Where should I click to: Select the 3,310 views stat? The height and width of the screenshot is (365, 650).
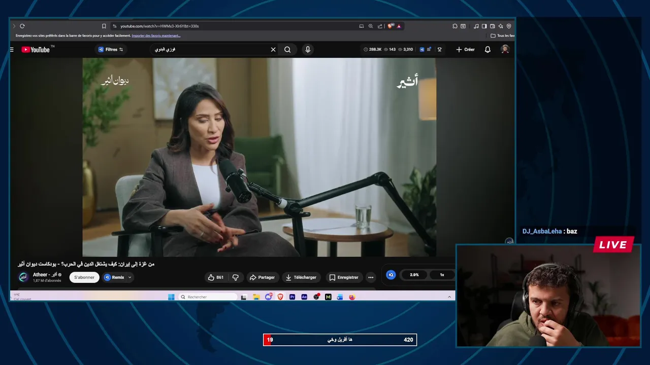click(x=405, y=49)
